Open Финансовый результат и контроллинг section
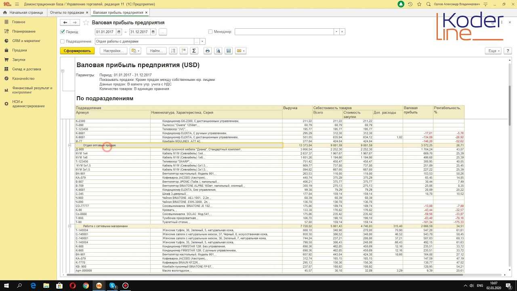 pos(32,90)
